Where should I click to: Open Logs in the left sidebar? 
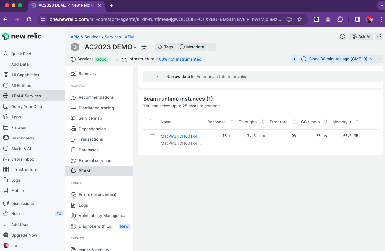click(x=12, y=180)
